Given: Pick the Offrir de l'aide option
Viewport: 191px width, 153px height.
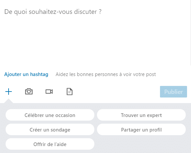Looking at the screenshot, I should click(x=50, y=144).
